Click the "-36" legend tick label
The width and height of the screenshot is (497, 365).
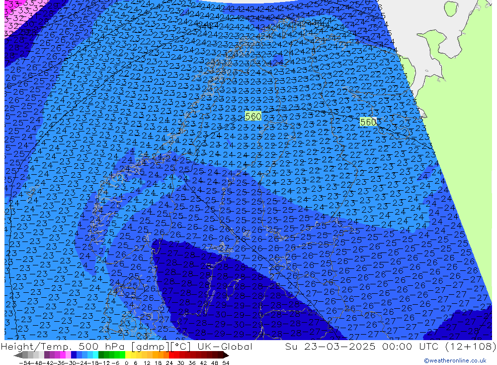(60, 363)
